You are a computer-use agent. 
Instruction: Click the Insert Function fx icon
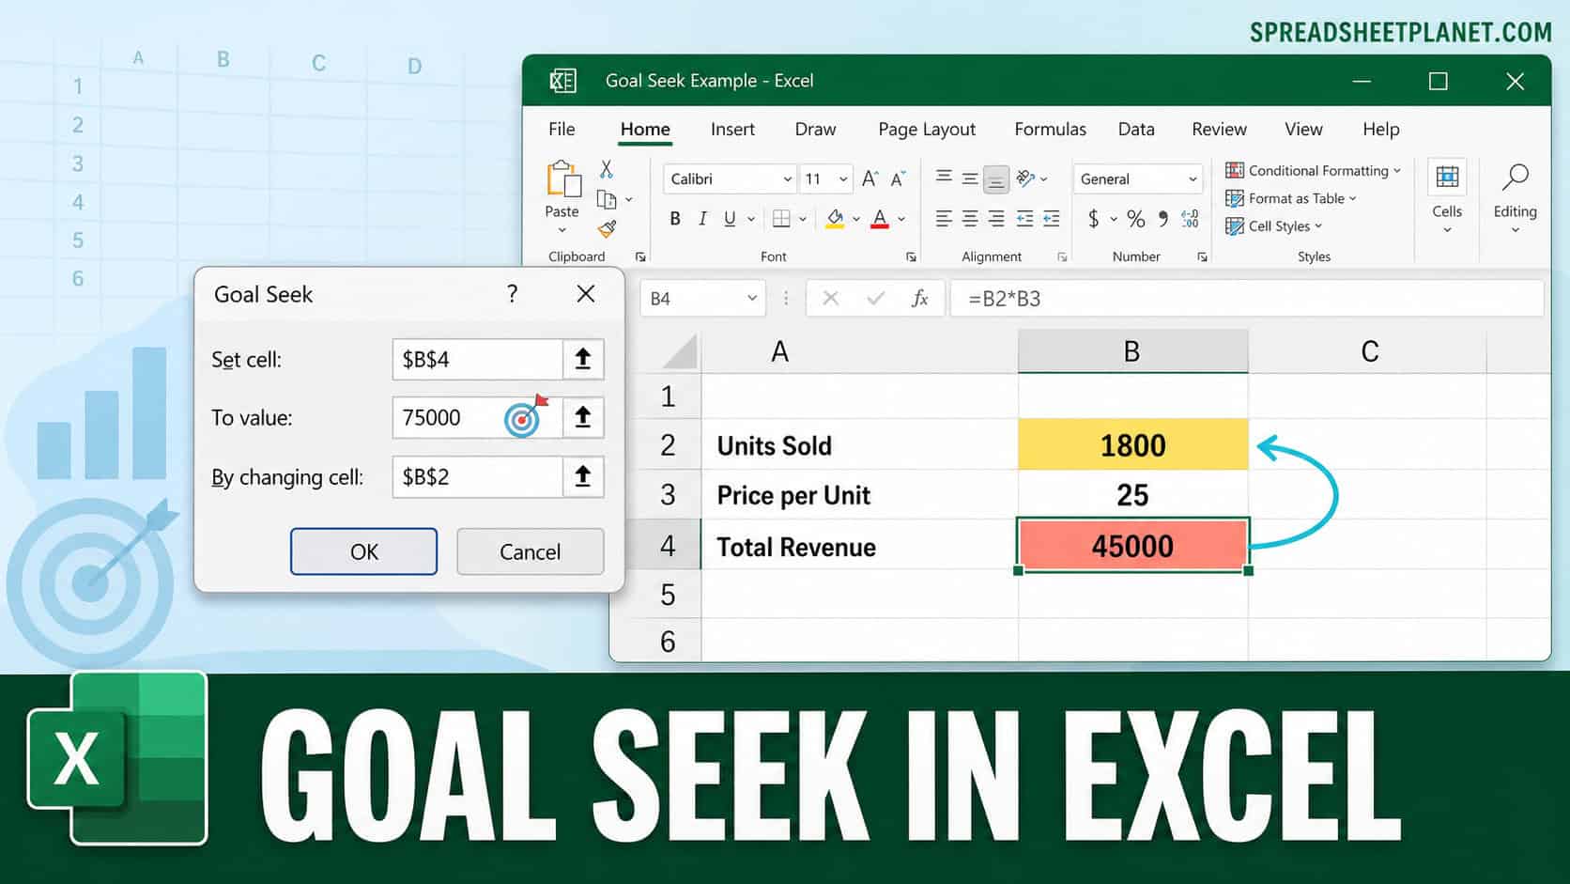click(920, 299)
